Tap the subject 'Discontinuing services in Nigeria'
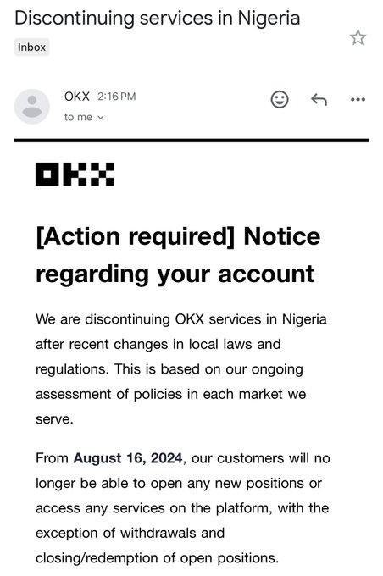The width and height of the screenshot is (383, 576). coord(158,18)
